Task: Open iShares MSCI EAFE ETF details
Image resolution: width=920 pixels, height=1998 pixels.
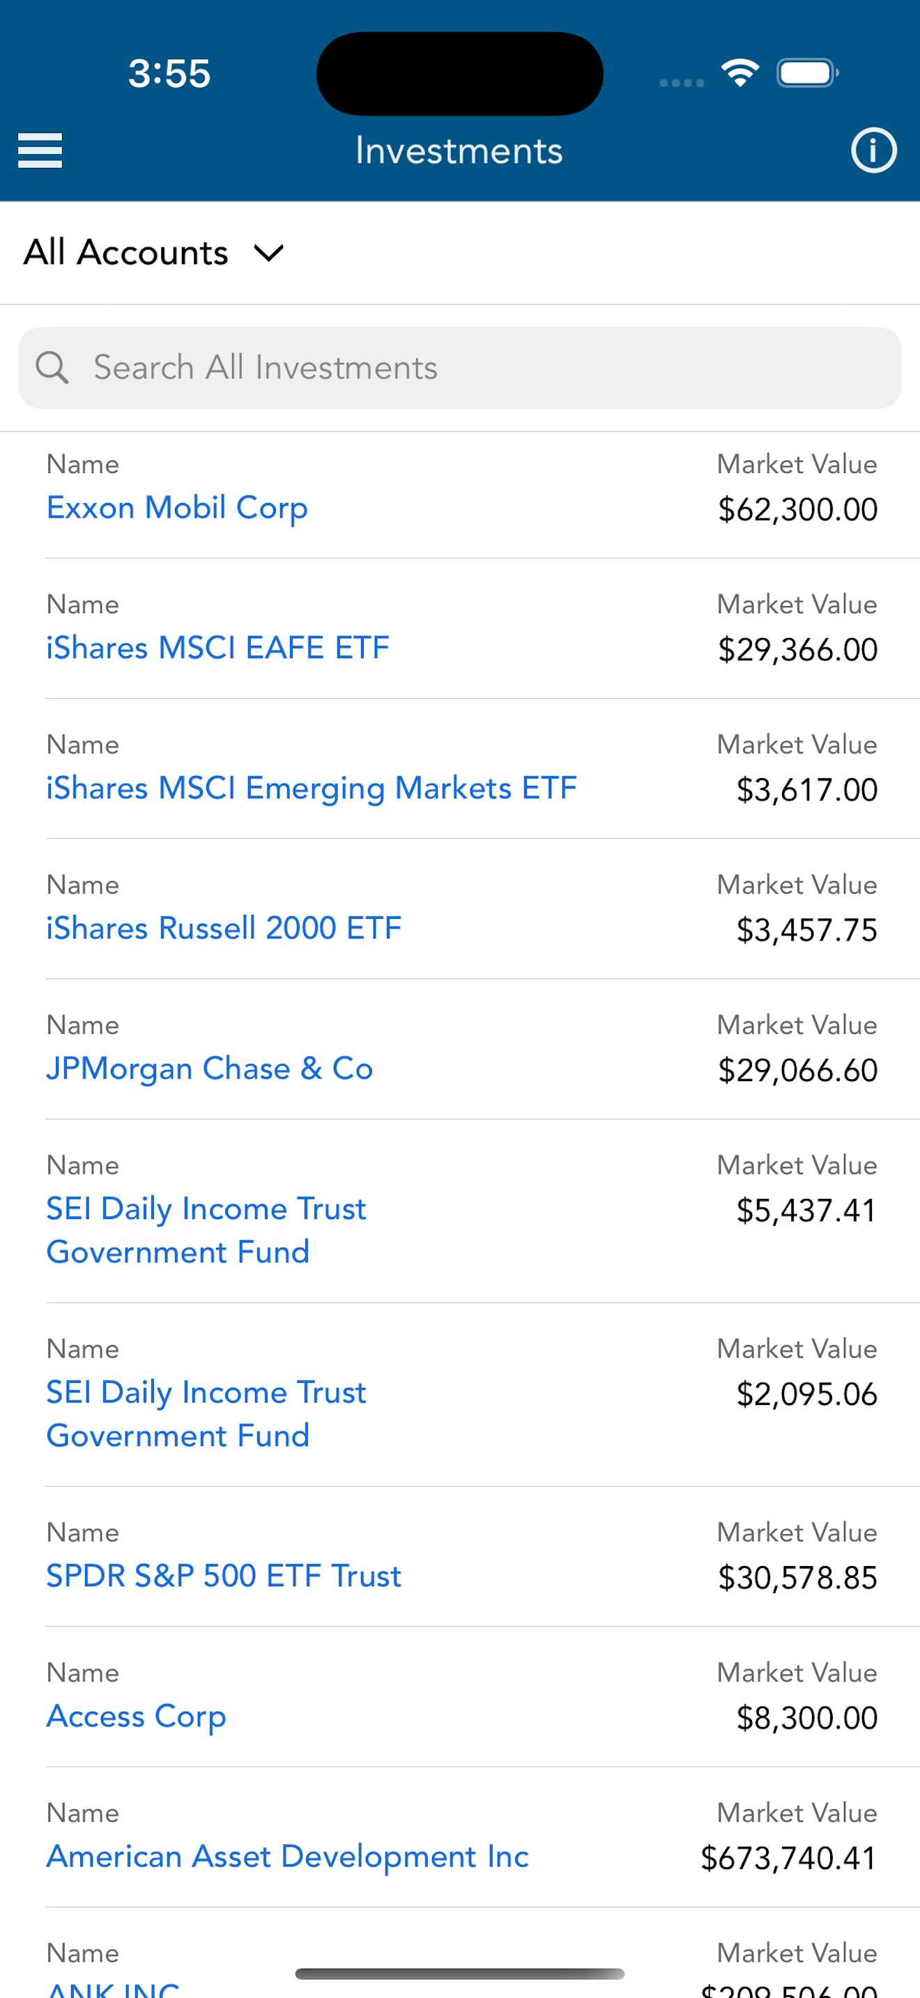Action: (218, 648)
